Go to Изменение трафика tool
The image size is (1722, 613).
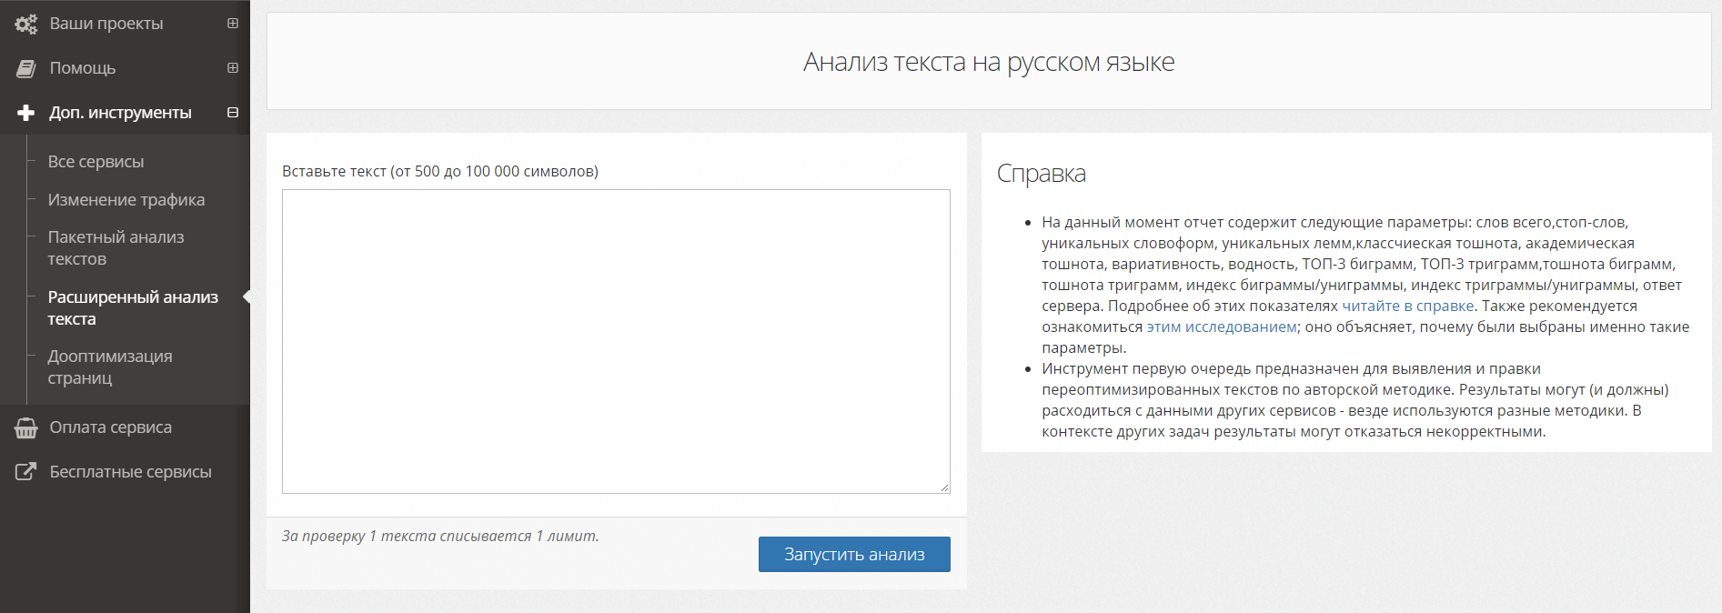pos(126,200)
